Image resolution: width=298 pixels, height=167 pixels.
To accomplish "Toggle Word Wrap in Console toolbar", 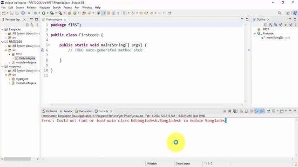I will (251, 111).
